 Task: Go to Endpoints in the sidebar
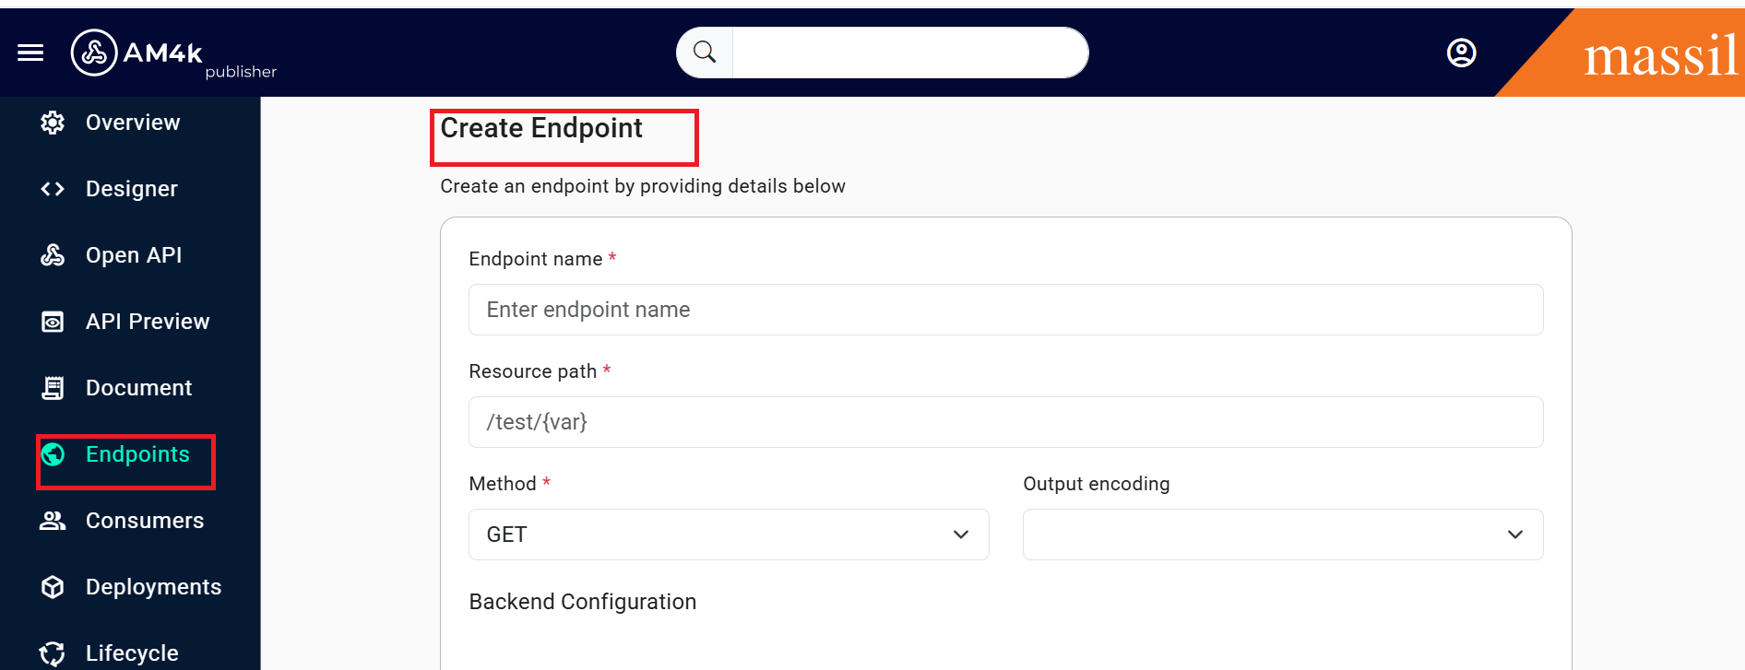click(137, 454)
